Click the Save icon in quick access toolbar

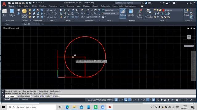tap(16, 3)
